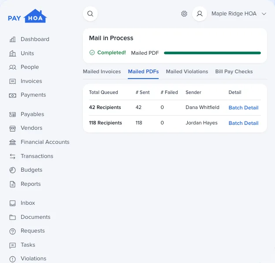Go to Requests section

click(x=33, y=231)
